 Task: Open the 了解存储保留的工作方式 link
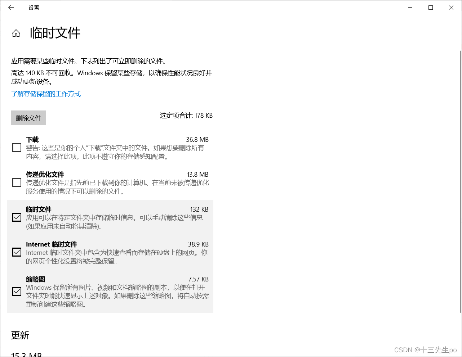(46, 94)
